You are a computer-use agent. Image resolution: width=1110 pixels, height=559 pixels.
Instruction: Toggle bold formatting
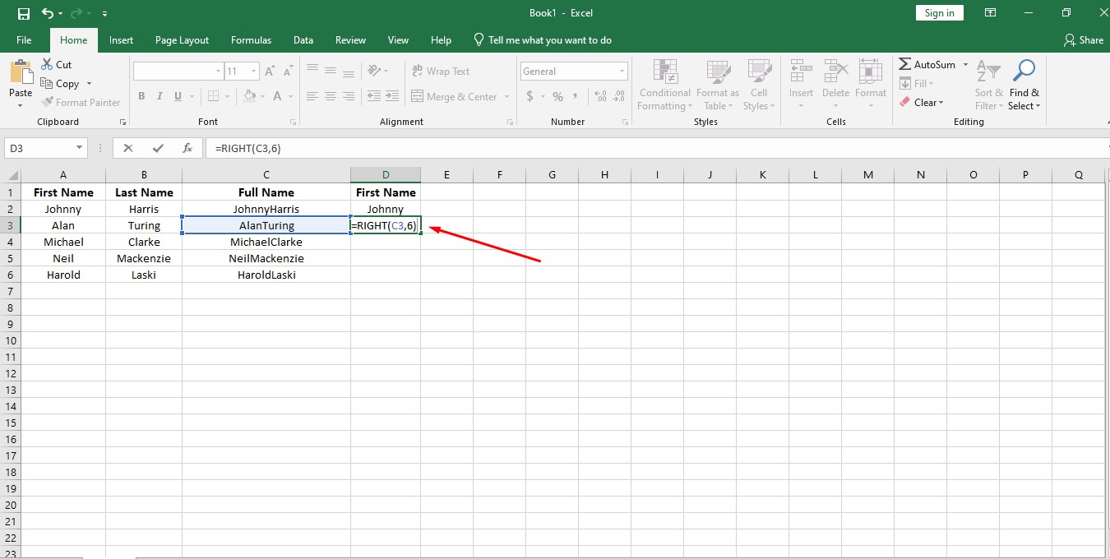(x=141, y=96)
